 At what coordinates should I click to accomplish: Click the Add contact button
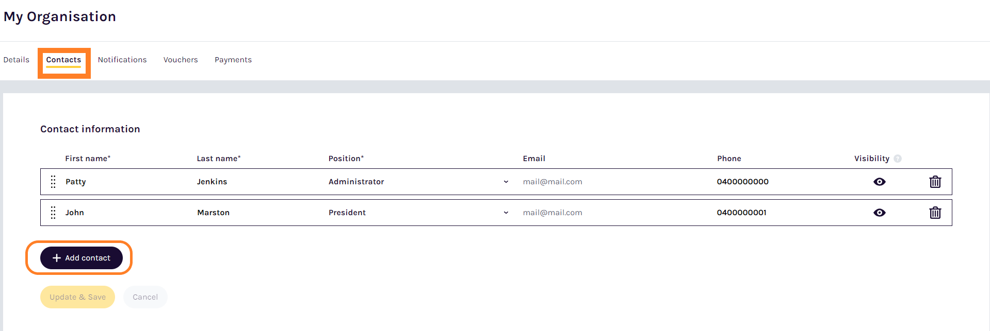[x=82, y=258]
